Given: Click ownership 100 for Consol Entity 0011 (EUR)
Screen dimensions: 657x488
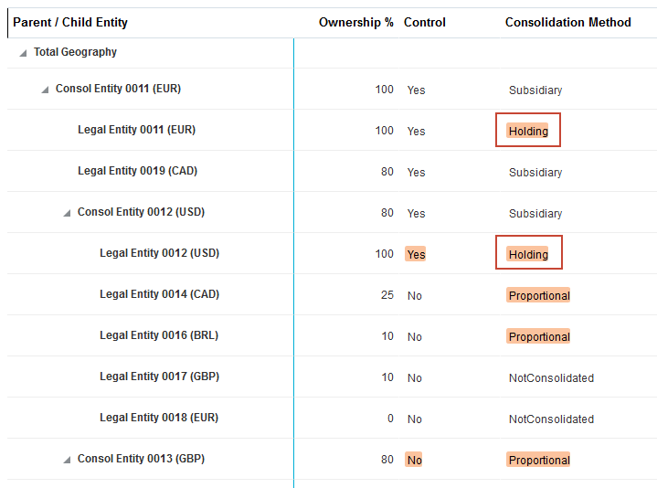Looking at the screenshot, I should point(384,90).
